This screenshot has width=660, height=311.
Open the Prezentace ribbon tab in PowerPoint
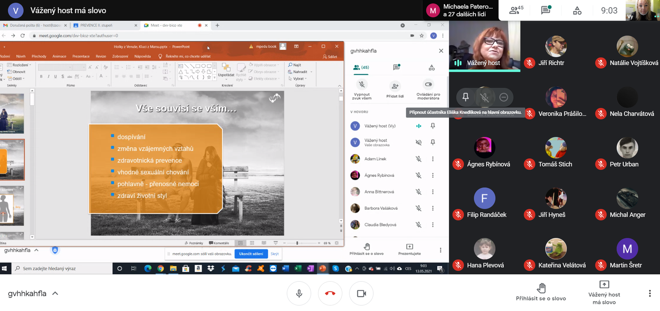tap(81, 56)
